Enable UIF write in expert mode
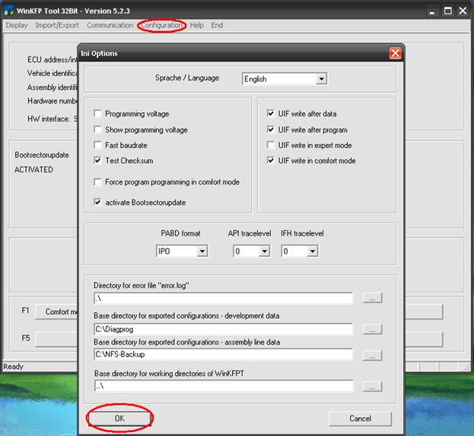Screen dimensions: 474x436 271,145
